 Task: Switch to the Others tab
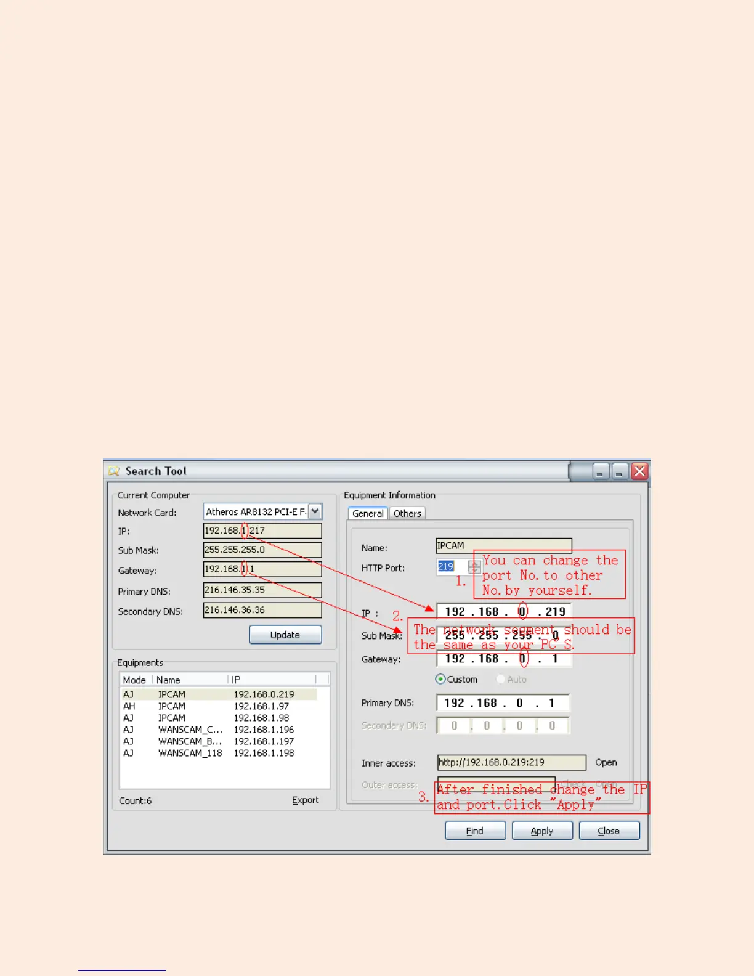(407, 513)
